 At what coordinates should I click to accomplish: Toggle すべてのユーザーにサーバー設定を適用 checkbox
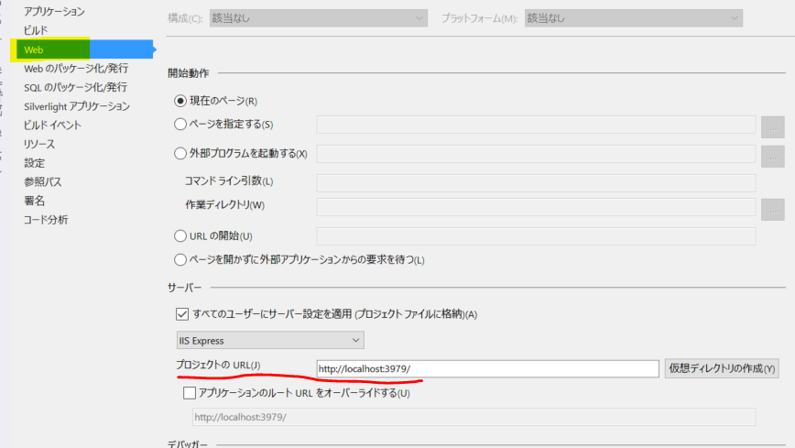click(x=182, y=314)
